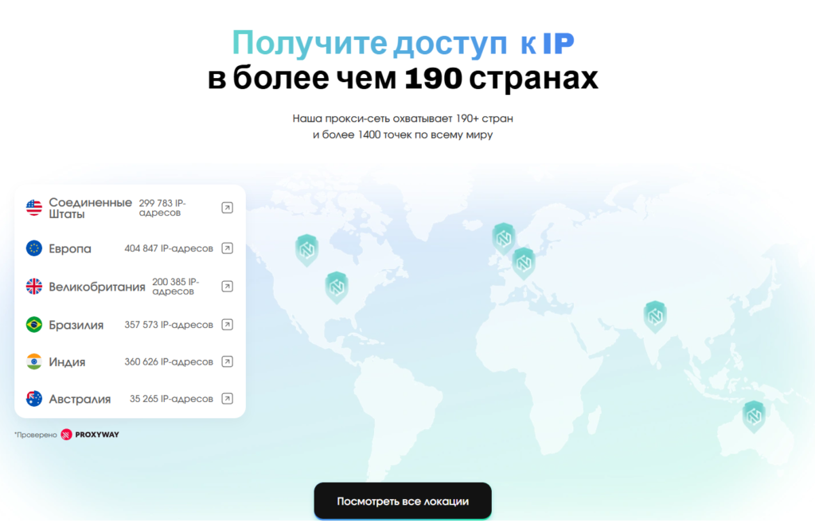Click the map pin over the United Kingdom
815x531 pixels.
[x=503, y=237]
